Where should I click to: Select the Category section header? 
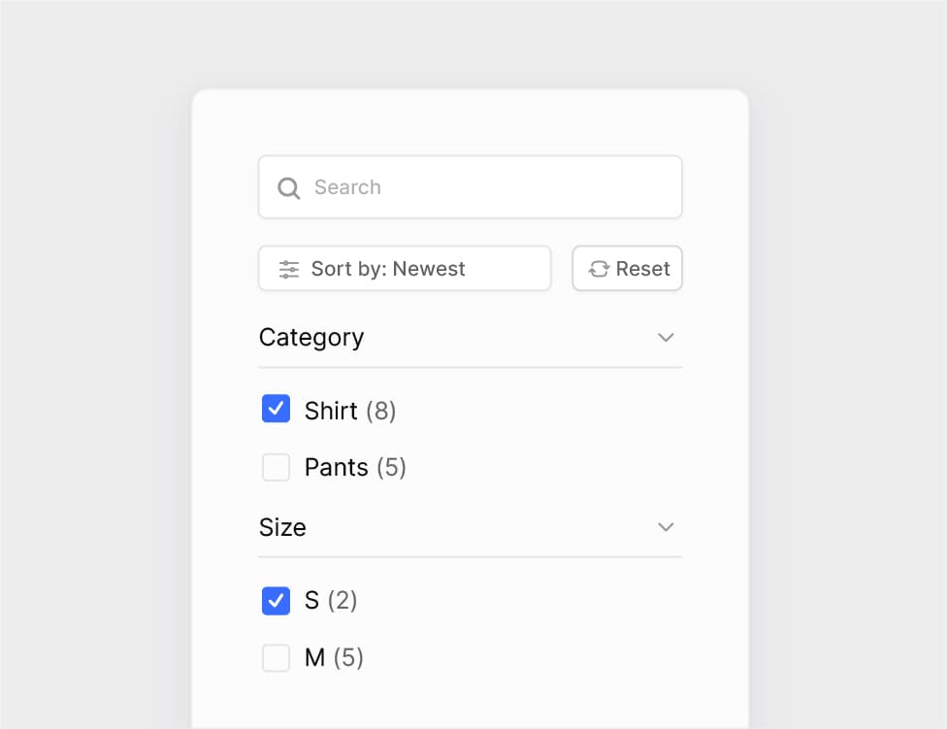(310, 337)
